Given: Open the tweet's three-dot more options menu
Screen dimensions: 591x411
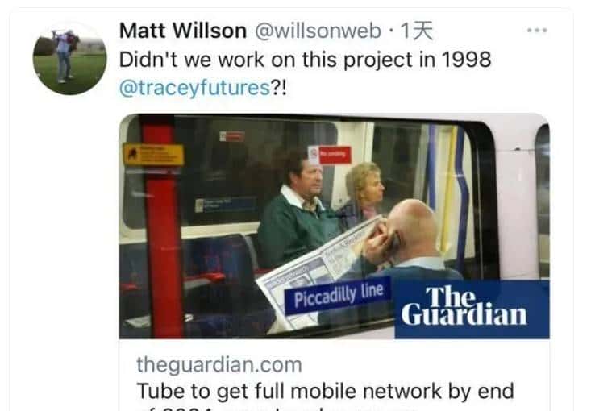Looking at the screenshot, I should point(537,30).
